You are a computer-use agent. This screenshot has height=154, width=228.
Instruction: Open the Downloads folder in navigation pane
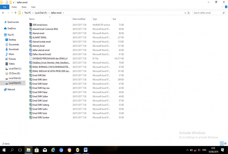[13, 49]
